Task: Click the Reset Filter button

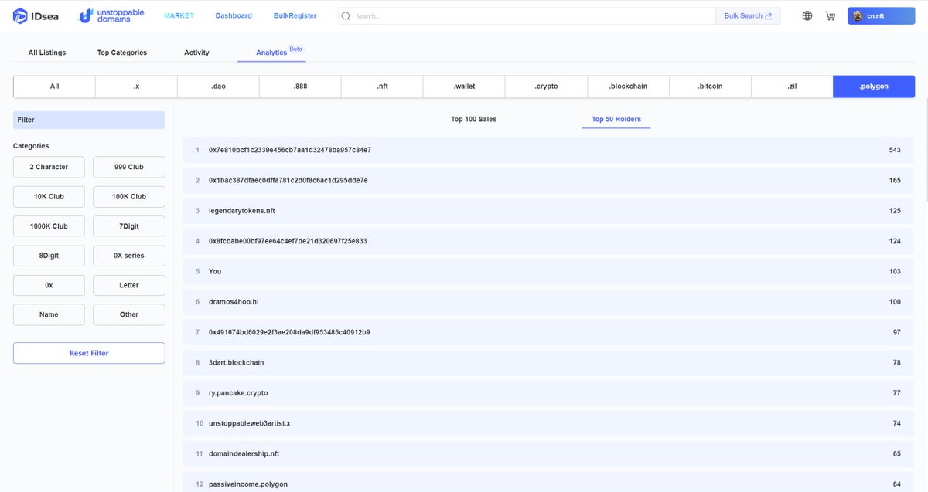Action: click(88, 352)
